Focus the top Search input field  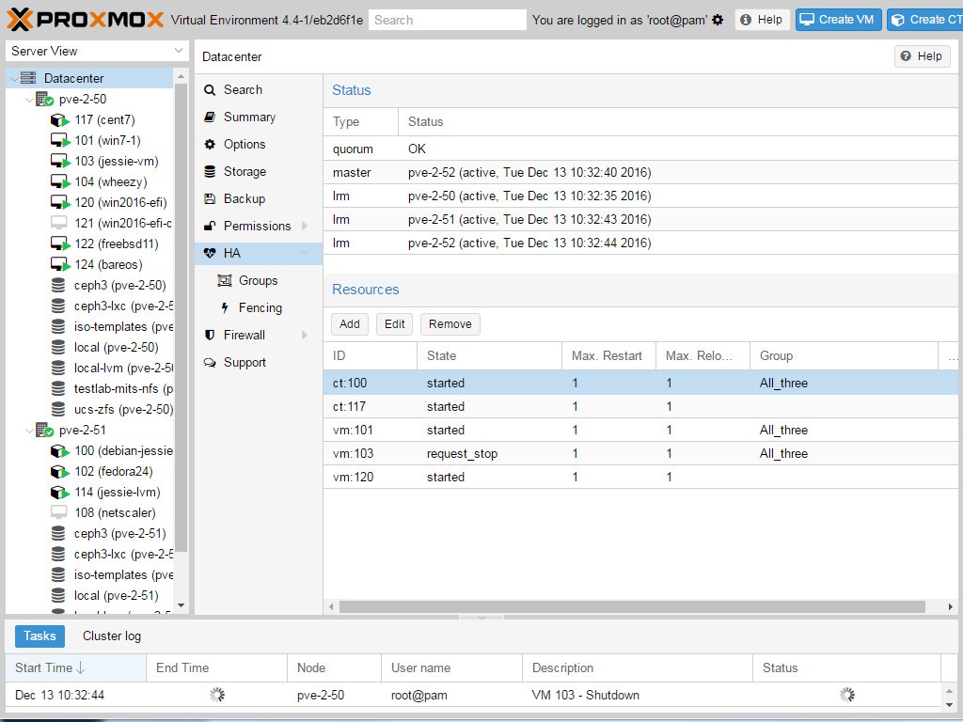[x=447, y=20]
